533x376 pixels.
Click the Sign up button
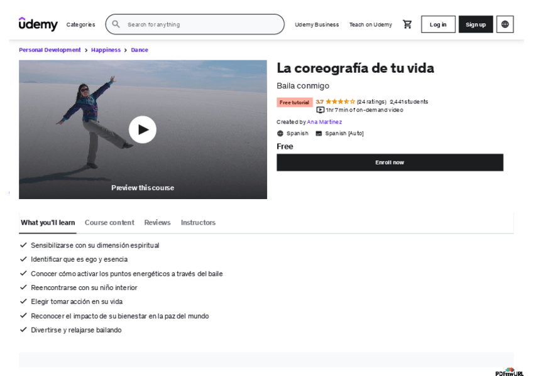click(475, 24)
